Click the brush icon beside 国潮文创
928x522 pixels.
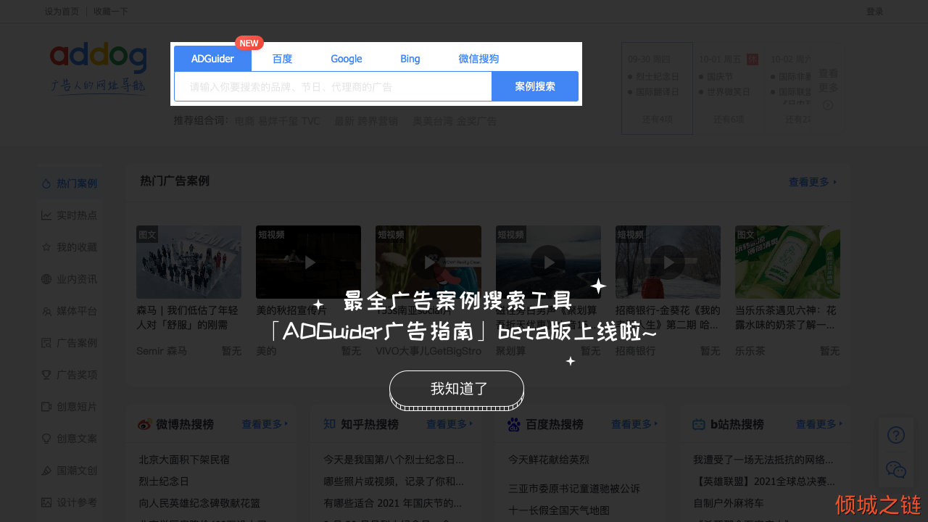coord(46,471)
